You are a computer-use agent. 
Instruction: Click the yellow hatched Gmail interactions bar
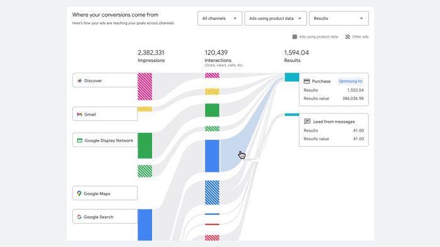[x=212, y=92]
